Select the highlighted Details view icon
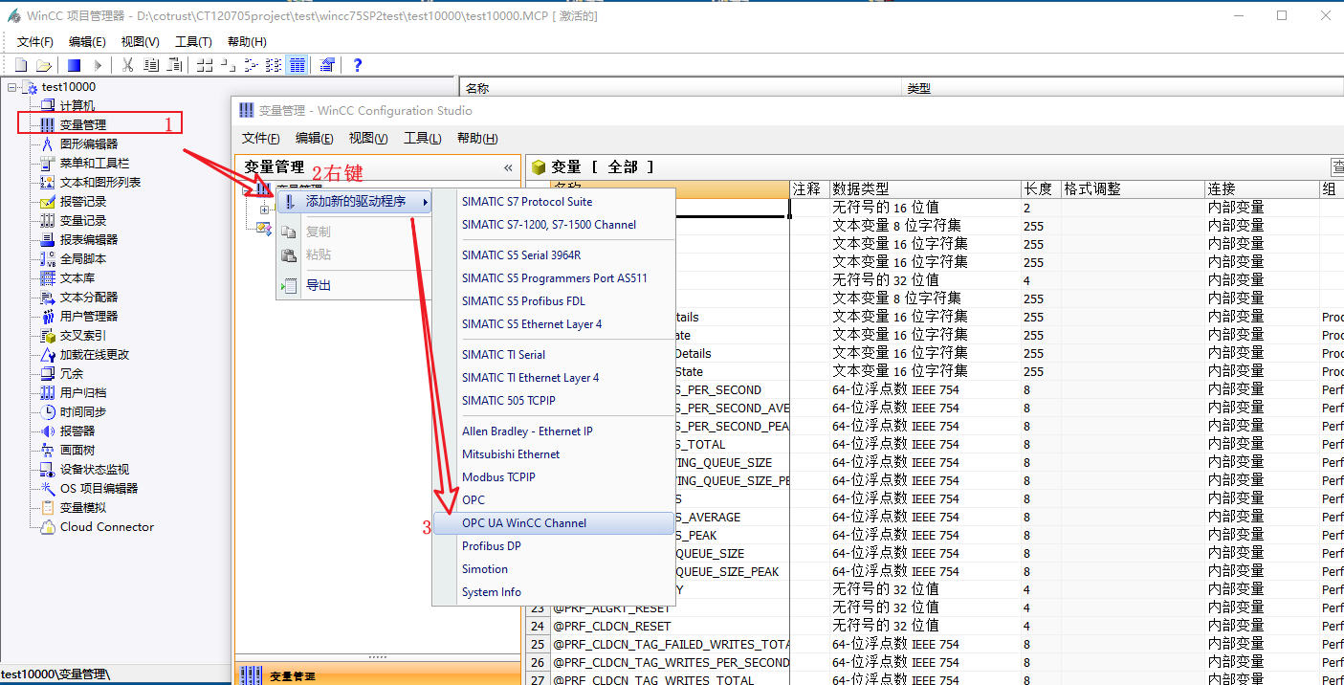The height and width of the screenshot is (685, 1344). click(x=297, y=65)
